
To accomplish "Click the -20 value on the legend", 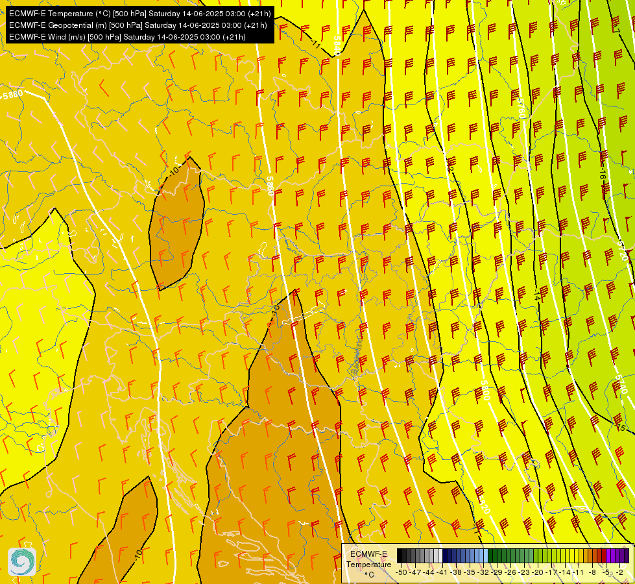I will pyautogui.click(x=538, y=572).
